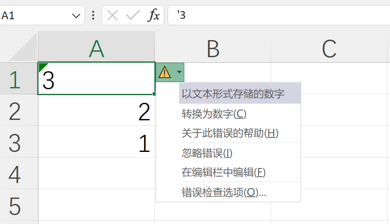Open 错误检查选项 menu entry
Screen dimensions: 390x224
tap(224, 192)
